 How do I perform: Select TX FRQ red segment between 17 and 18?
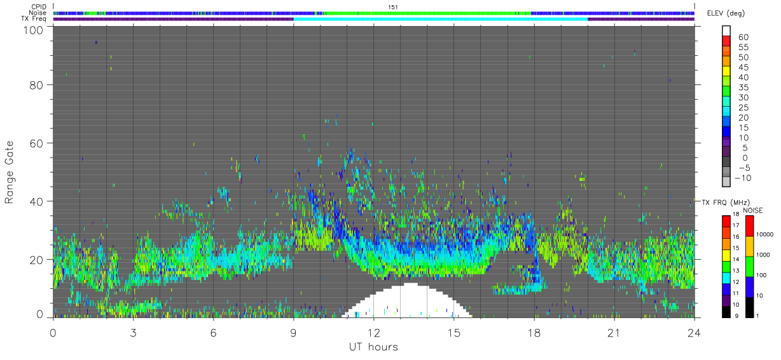point(726,221)
